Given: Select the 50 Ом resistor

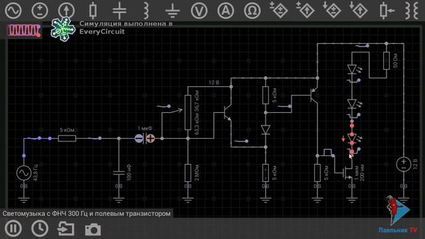Looking at the screenshot, I should 386,60.
